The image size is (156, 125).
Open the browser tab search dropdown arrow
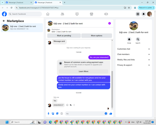(x=2, y=2)
